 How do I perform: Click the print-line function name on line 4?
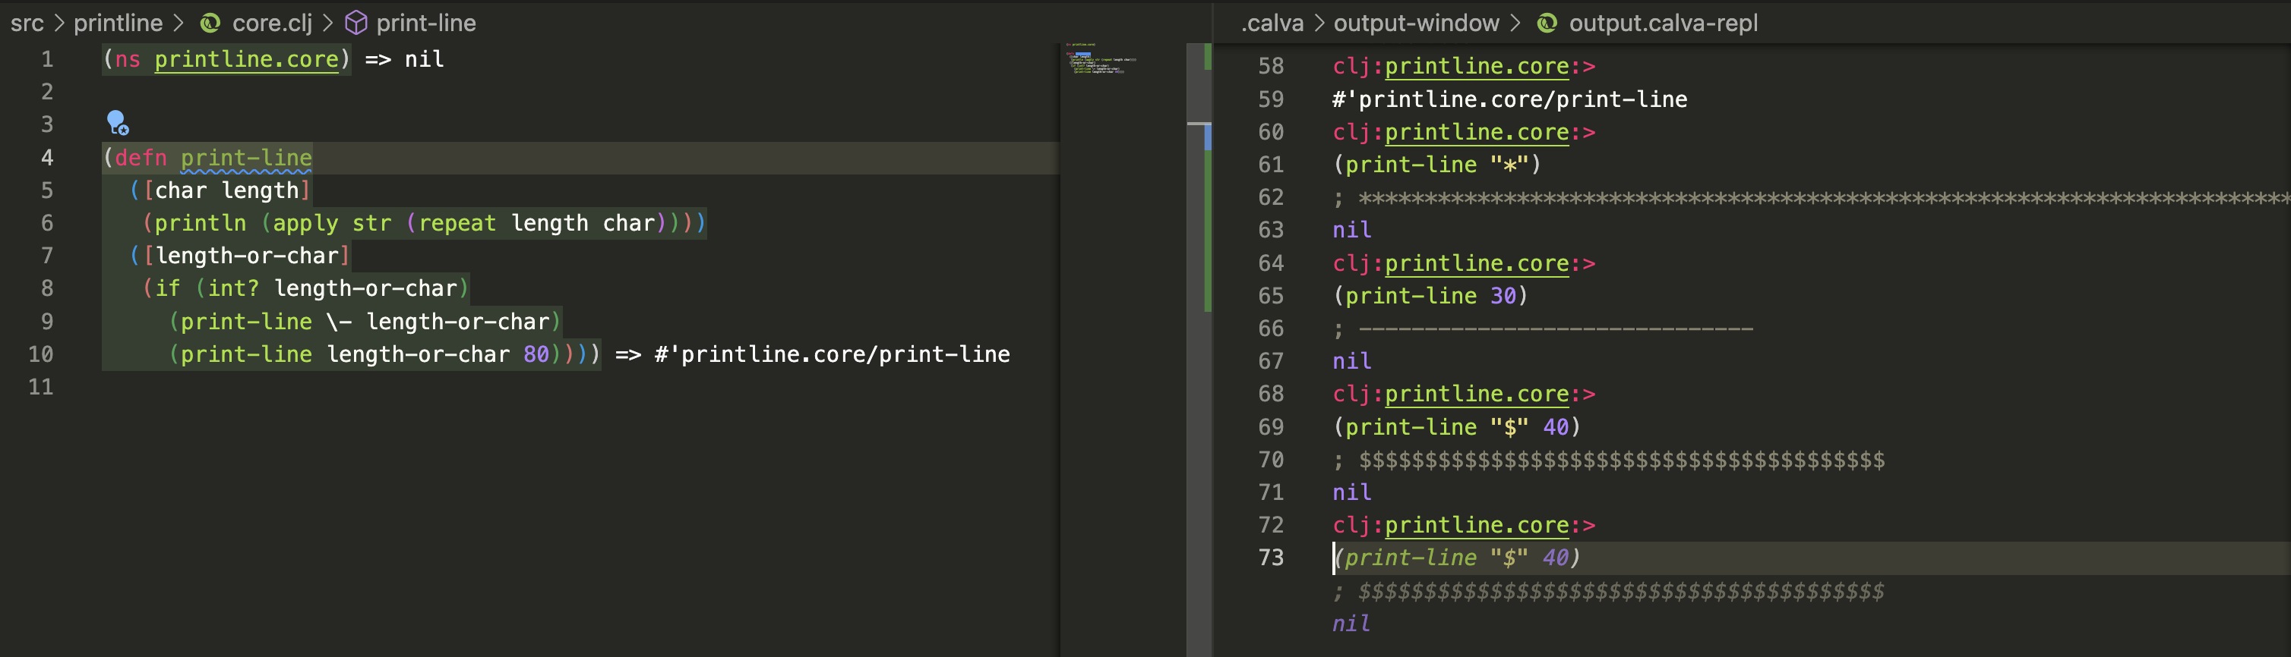click(x=246, y=158)
